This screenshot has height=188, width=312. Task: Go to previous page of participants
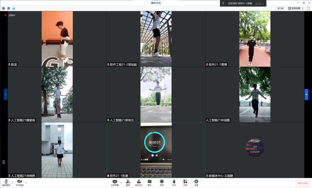point(5,94)
